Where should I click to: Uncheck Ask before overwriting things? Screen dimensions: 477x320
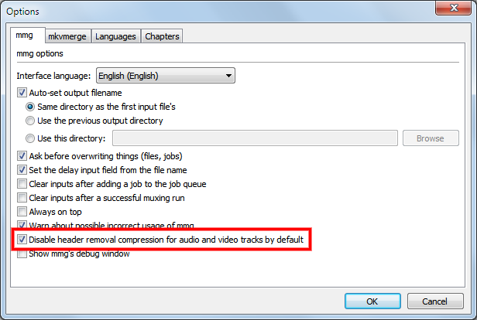click(x=22, y=156)
